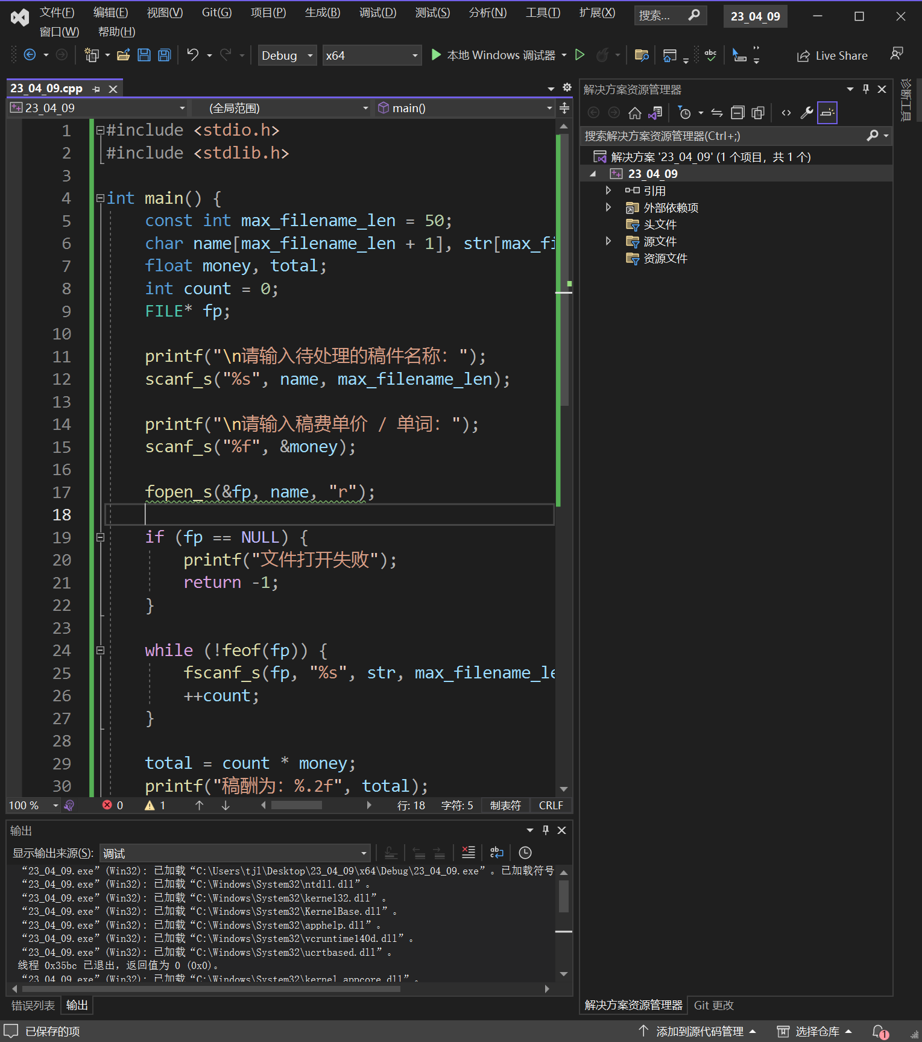The height and width of the screenshot is (1042, 922).
Task: Open Properties wrench icon
Action: click(807, 113)
